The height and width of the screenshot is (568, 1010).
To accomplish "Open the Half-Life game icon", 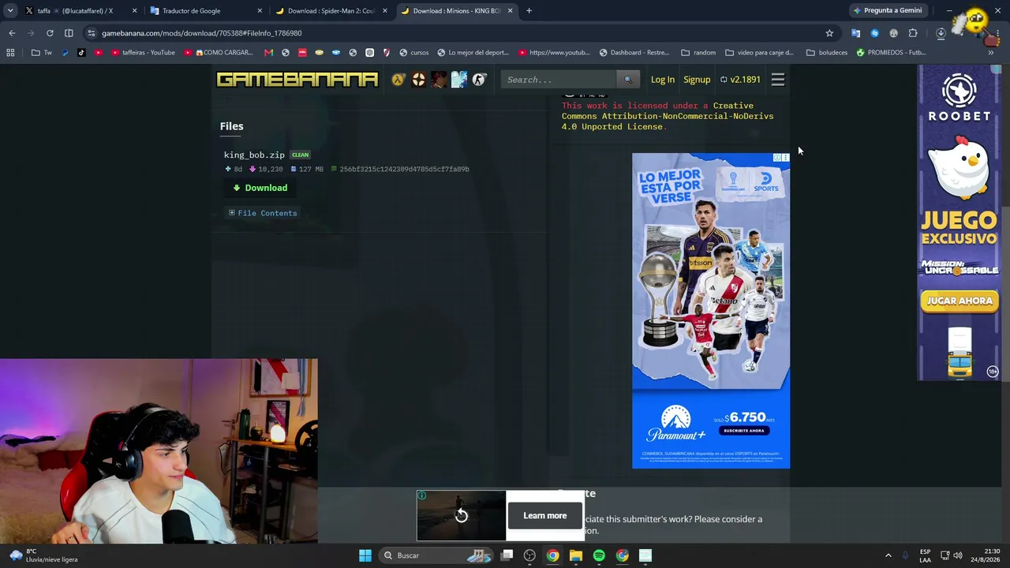I will pos(398,80).
